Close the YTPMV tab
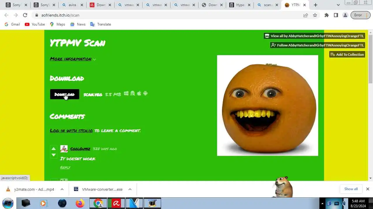The height and width of the screenshot is (209, 373). (305, 5)
